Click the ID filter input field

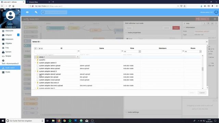[x=56, y=52]
